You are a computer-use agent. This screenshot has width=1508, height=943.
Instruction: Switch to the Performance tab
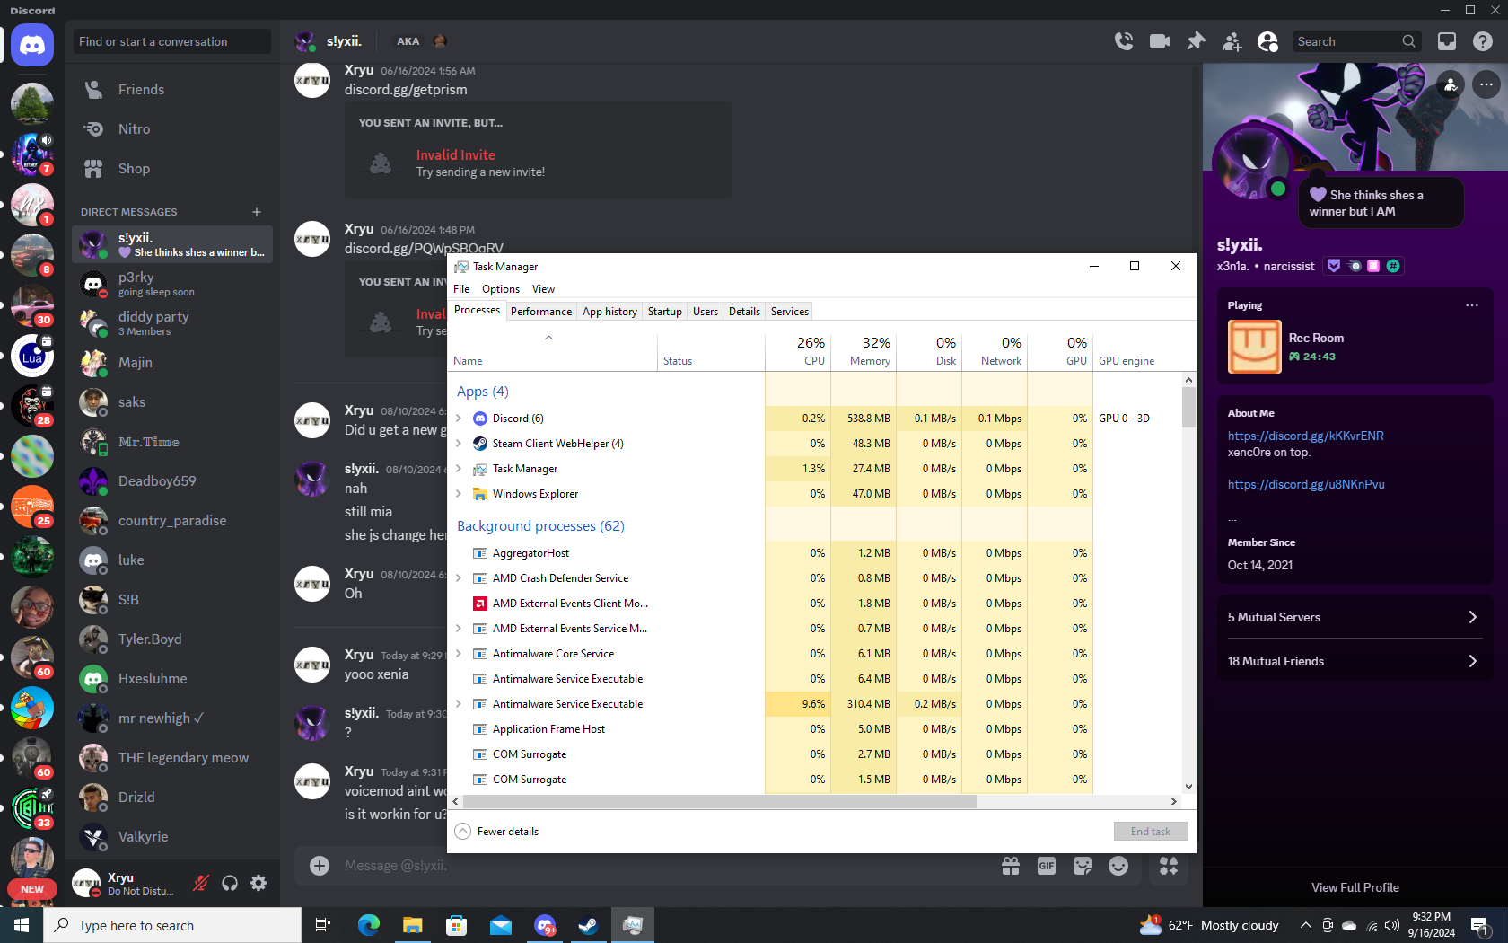(541, 312)
